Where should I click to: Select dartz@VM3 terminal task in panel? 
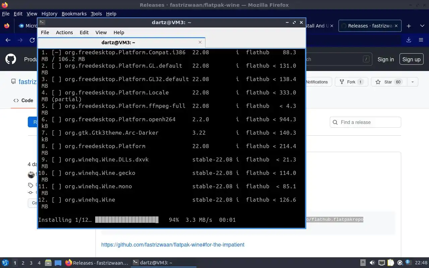(x=163, y=263)
